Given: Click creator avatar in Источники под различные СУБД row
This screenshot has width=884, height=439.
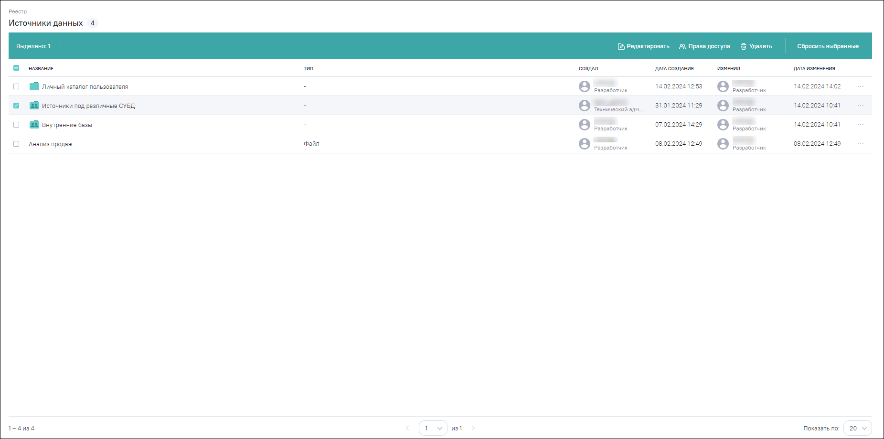Looking at the screenshot, I should [x=585, y=106].
